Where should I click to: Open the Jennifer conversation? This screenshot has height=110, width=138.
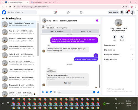18,63
